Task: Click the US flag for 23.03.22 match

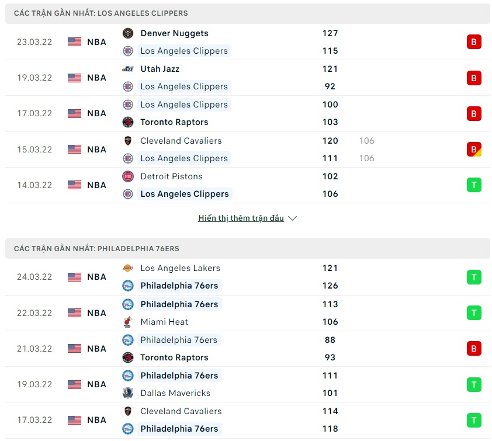Action: 74,42
